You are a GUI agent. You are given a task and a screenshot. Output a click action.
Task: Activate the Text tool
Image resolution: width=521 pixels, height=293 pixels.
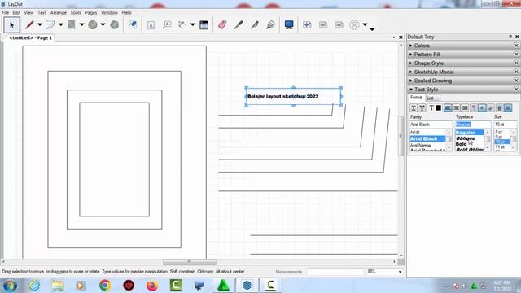click(x=151, y=25)
